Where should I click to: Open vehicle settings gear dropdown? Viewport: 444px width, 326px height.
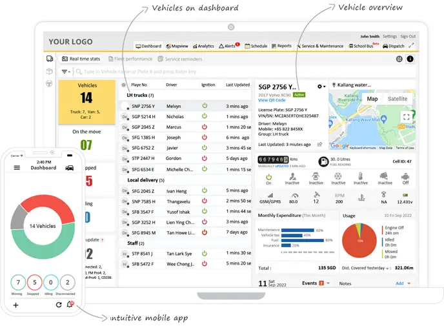point(321,87)
